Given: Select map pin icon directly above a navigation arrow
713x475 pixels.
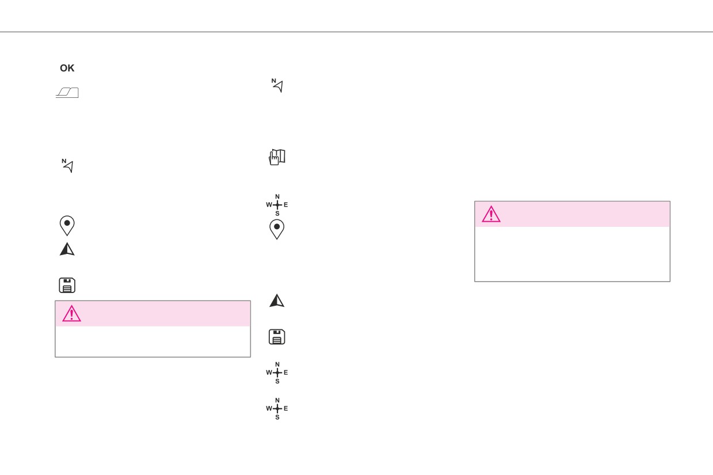Looking at the screenshot, I should pos(67,226).
